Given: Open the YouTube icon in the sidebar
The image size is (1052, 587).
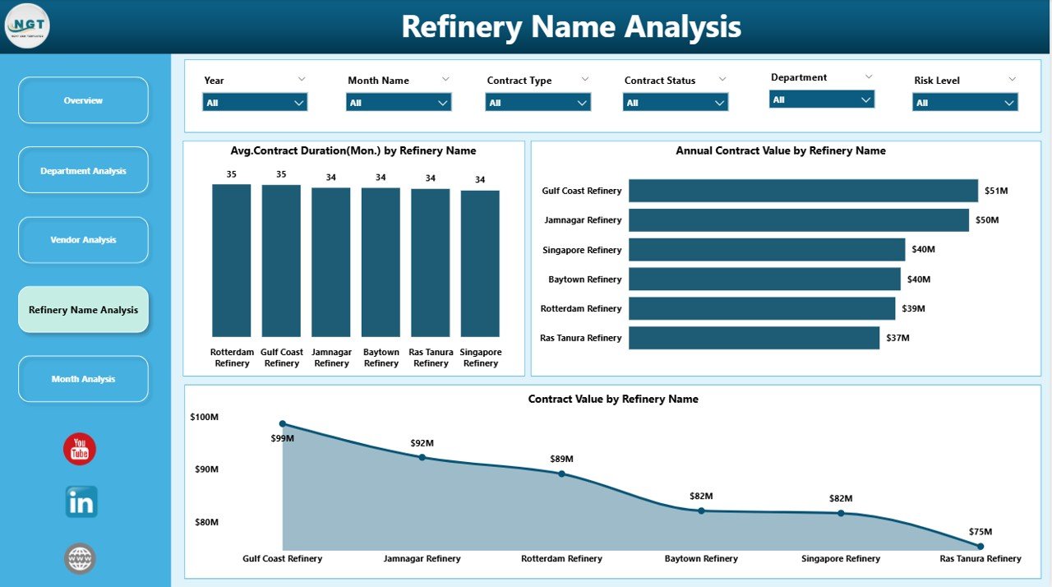Looking at the screenshot, I should (79, 449).
